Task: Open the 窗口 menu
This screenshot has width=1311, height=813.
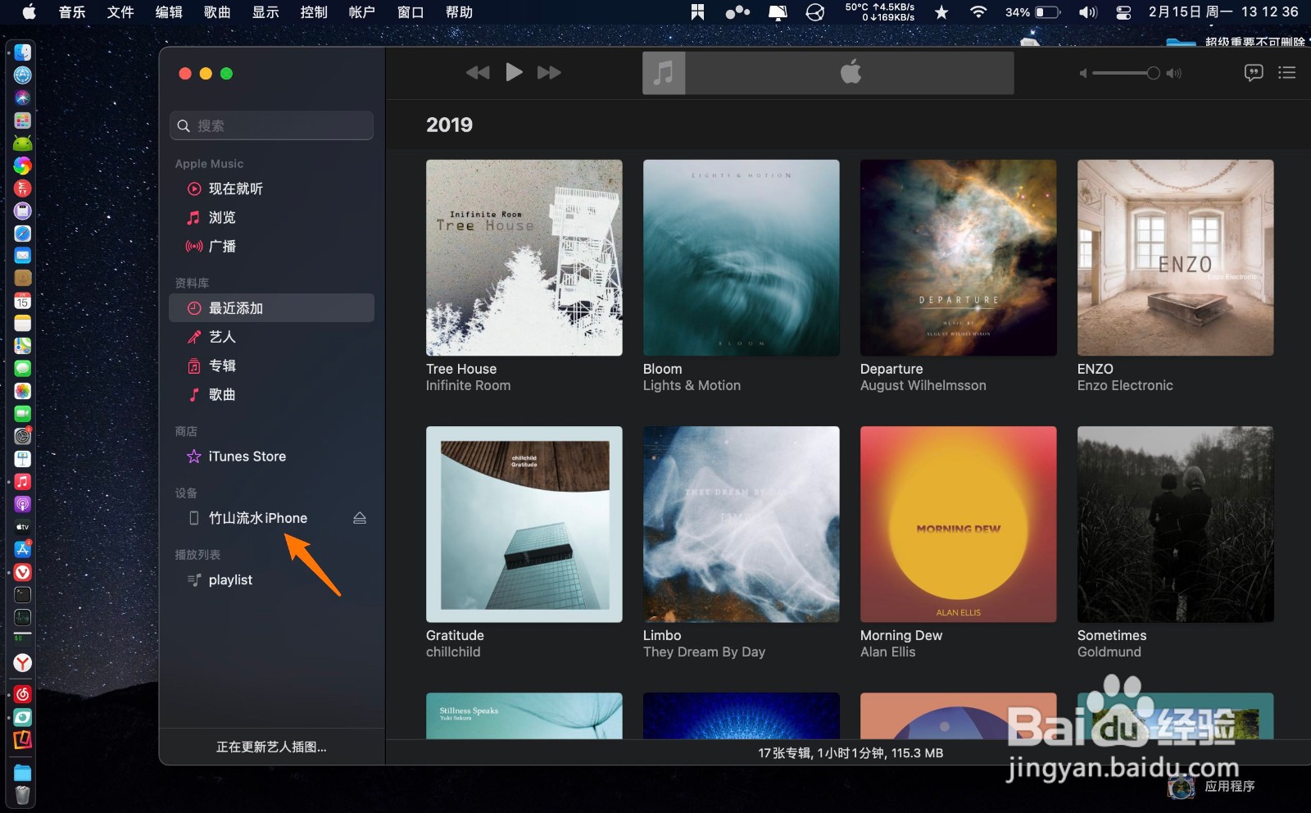Action: [x=411, y=12]
